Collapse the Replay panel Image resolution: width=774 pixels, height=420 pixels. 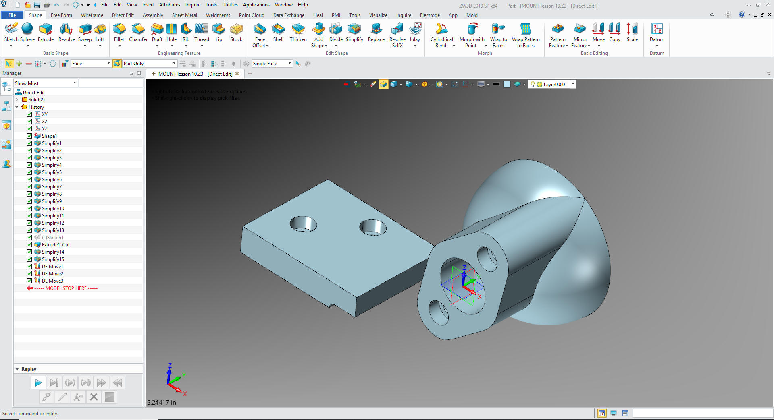point(17,369)
